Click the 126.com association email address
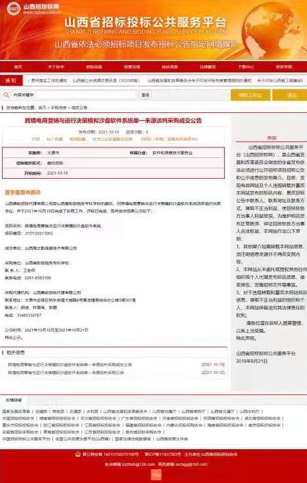 [x=138, y=464]
